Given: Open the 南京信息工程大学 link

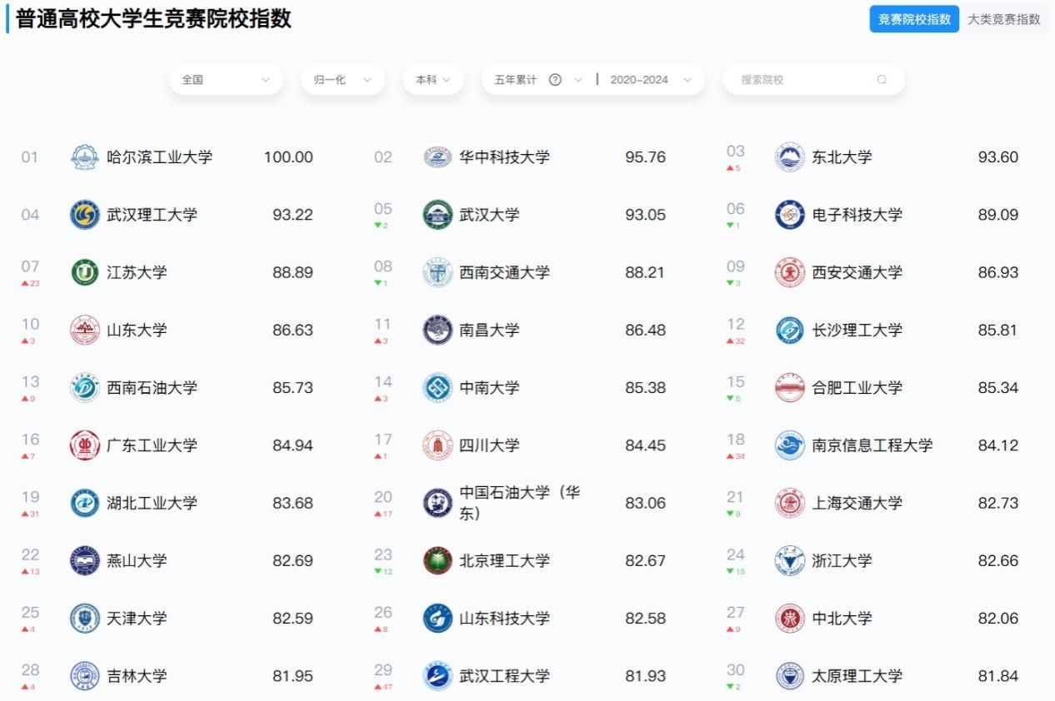Looking at the screenshot, I should pos(872,445).
